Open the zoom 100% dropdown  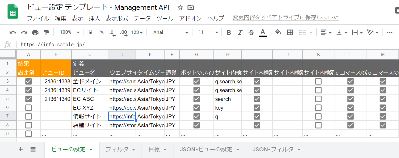(70, 32)
